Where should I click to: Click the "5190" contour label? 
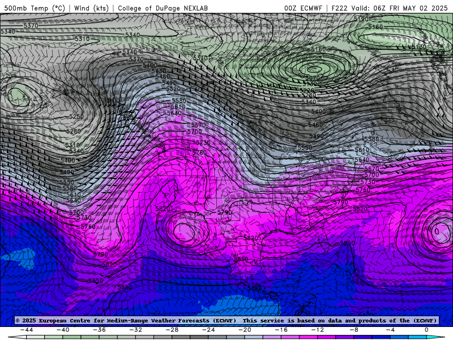(x=361, y=19)
